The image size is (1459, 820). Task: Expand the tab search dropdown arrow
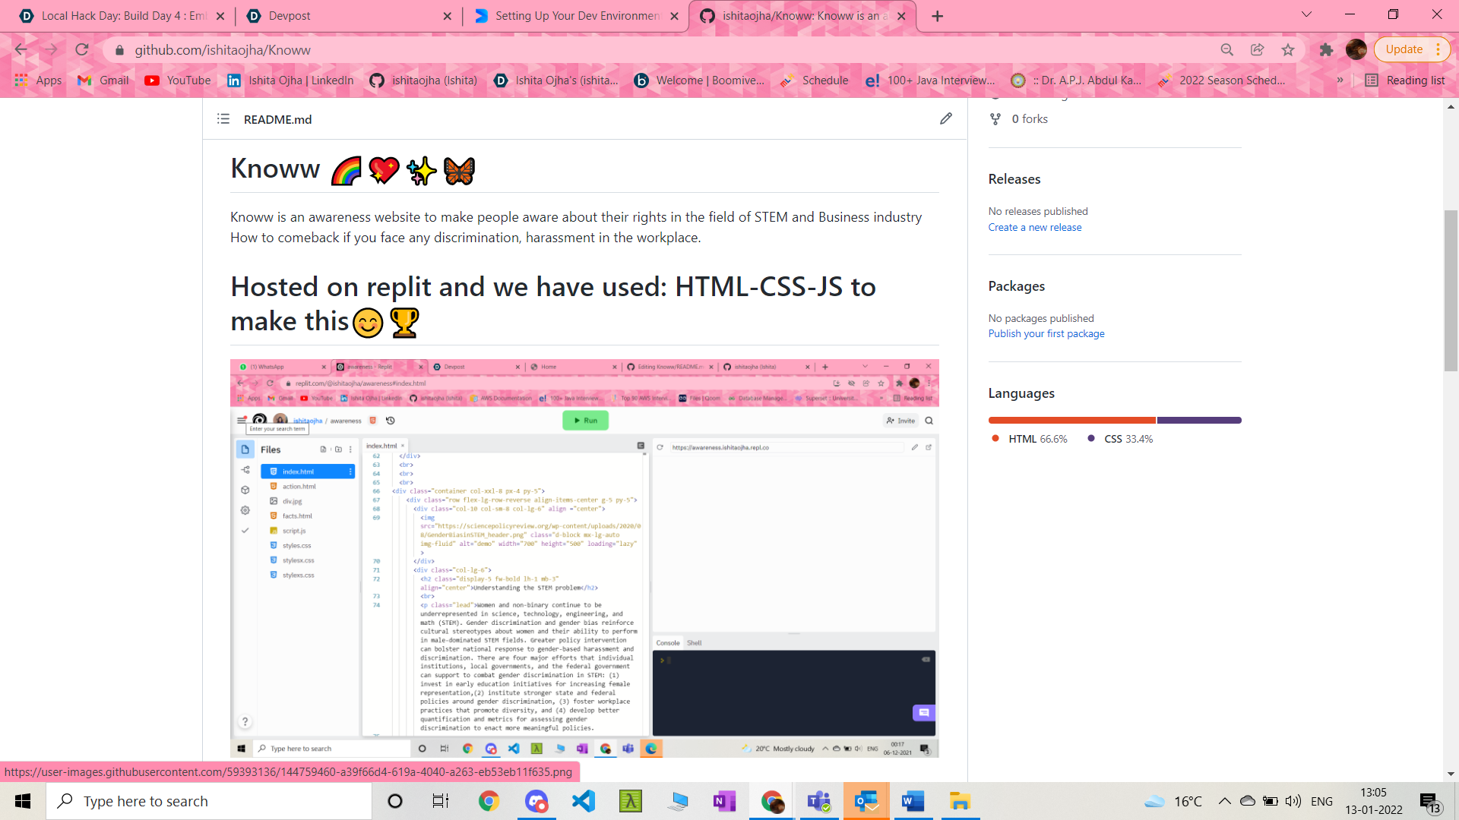pos(1306,15)
